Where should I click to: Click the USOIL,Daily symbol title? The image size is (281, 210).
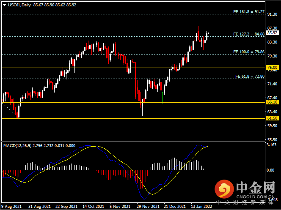point(19,5)
